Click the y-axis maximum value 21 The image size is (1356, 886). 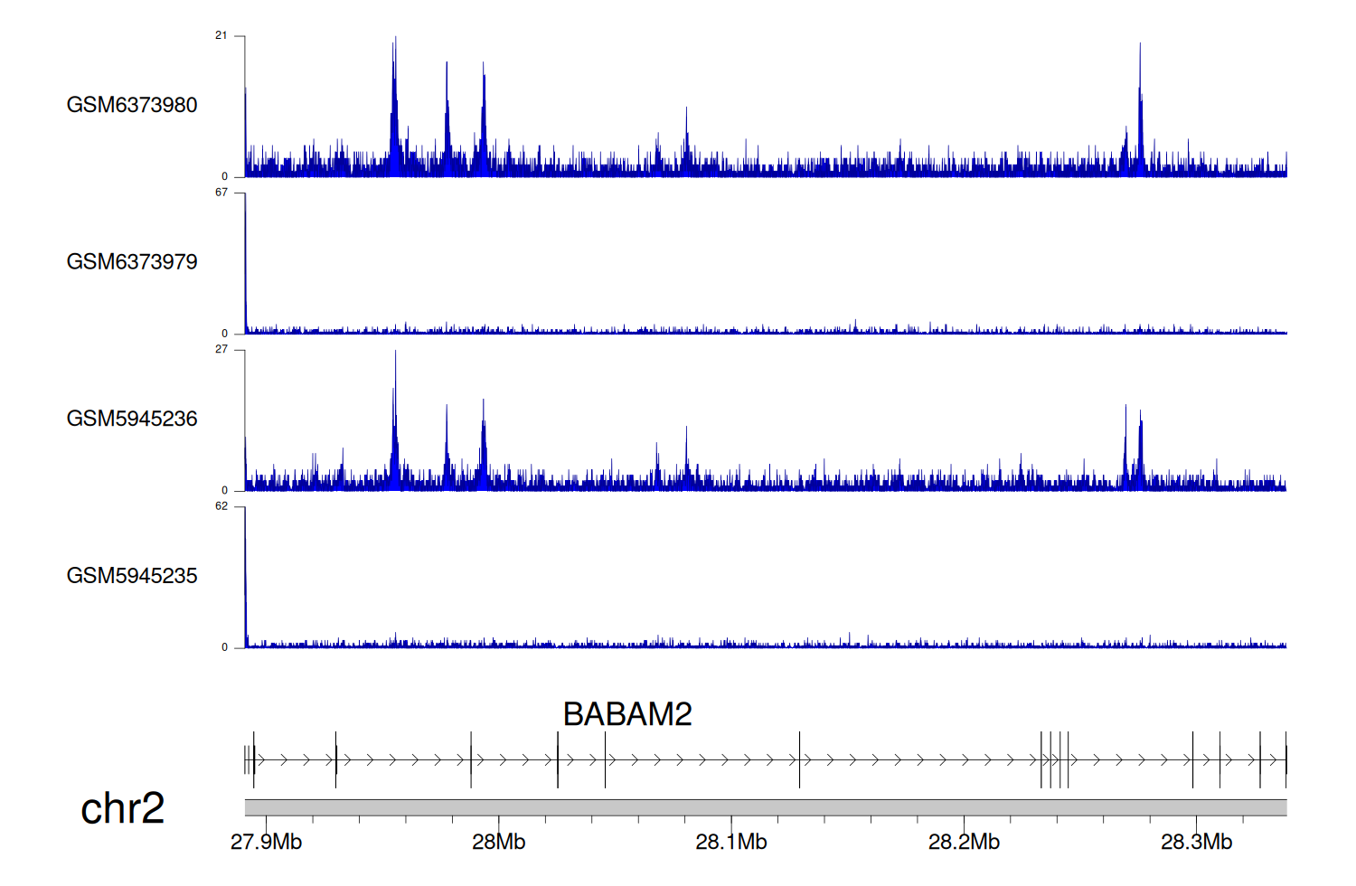coord(221,35)
